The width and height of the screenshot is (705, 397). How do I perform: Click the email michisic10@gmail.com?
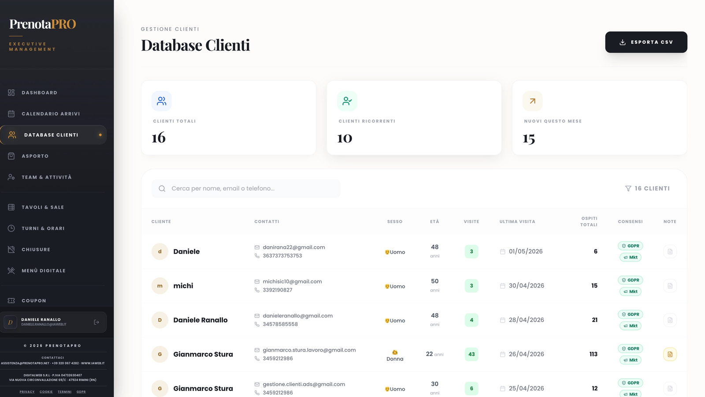[292, 281]
